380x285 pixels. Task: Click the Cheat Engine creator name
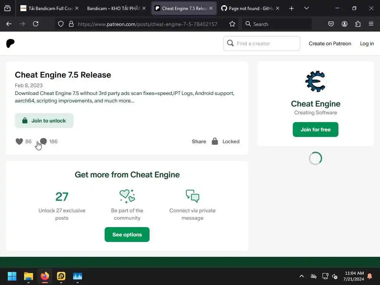[x=315, y=104]
